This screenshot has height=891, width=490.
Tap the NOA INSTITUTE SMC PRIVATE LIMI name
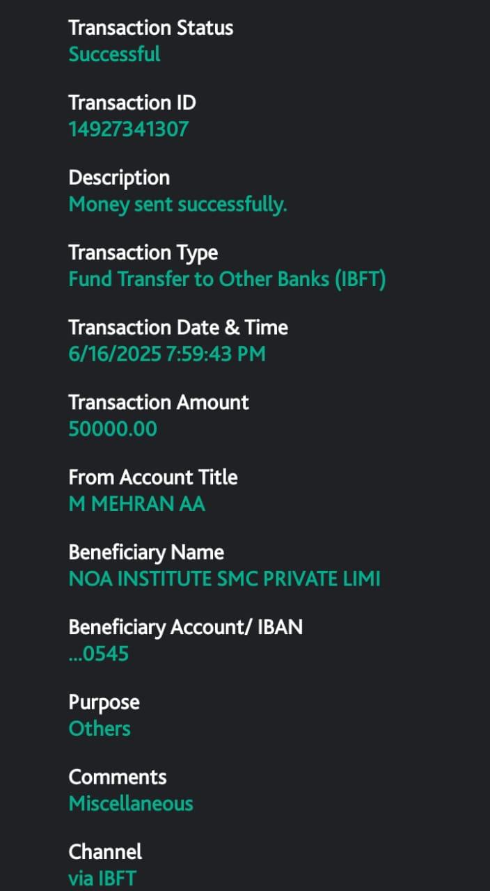224,578
